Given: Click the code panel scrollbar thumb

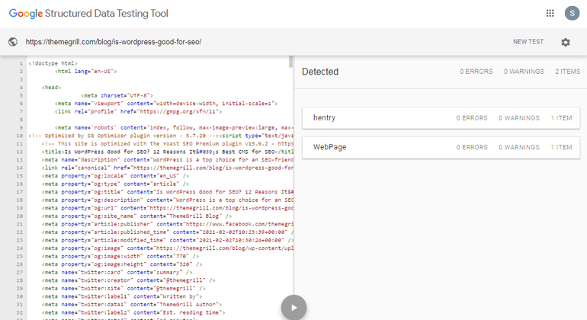Looking at the screenshot, I should click(291, 62).
